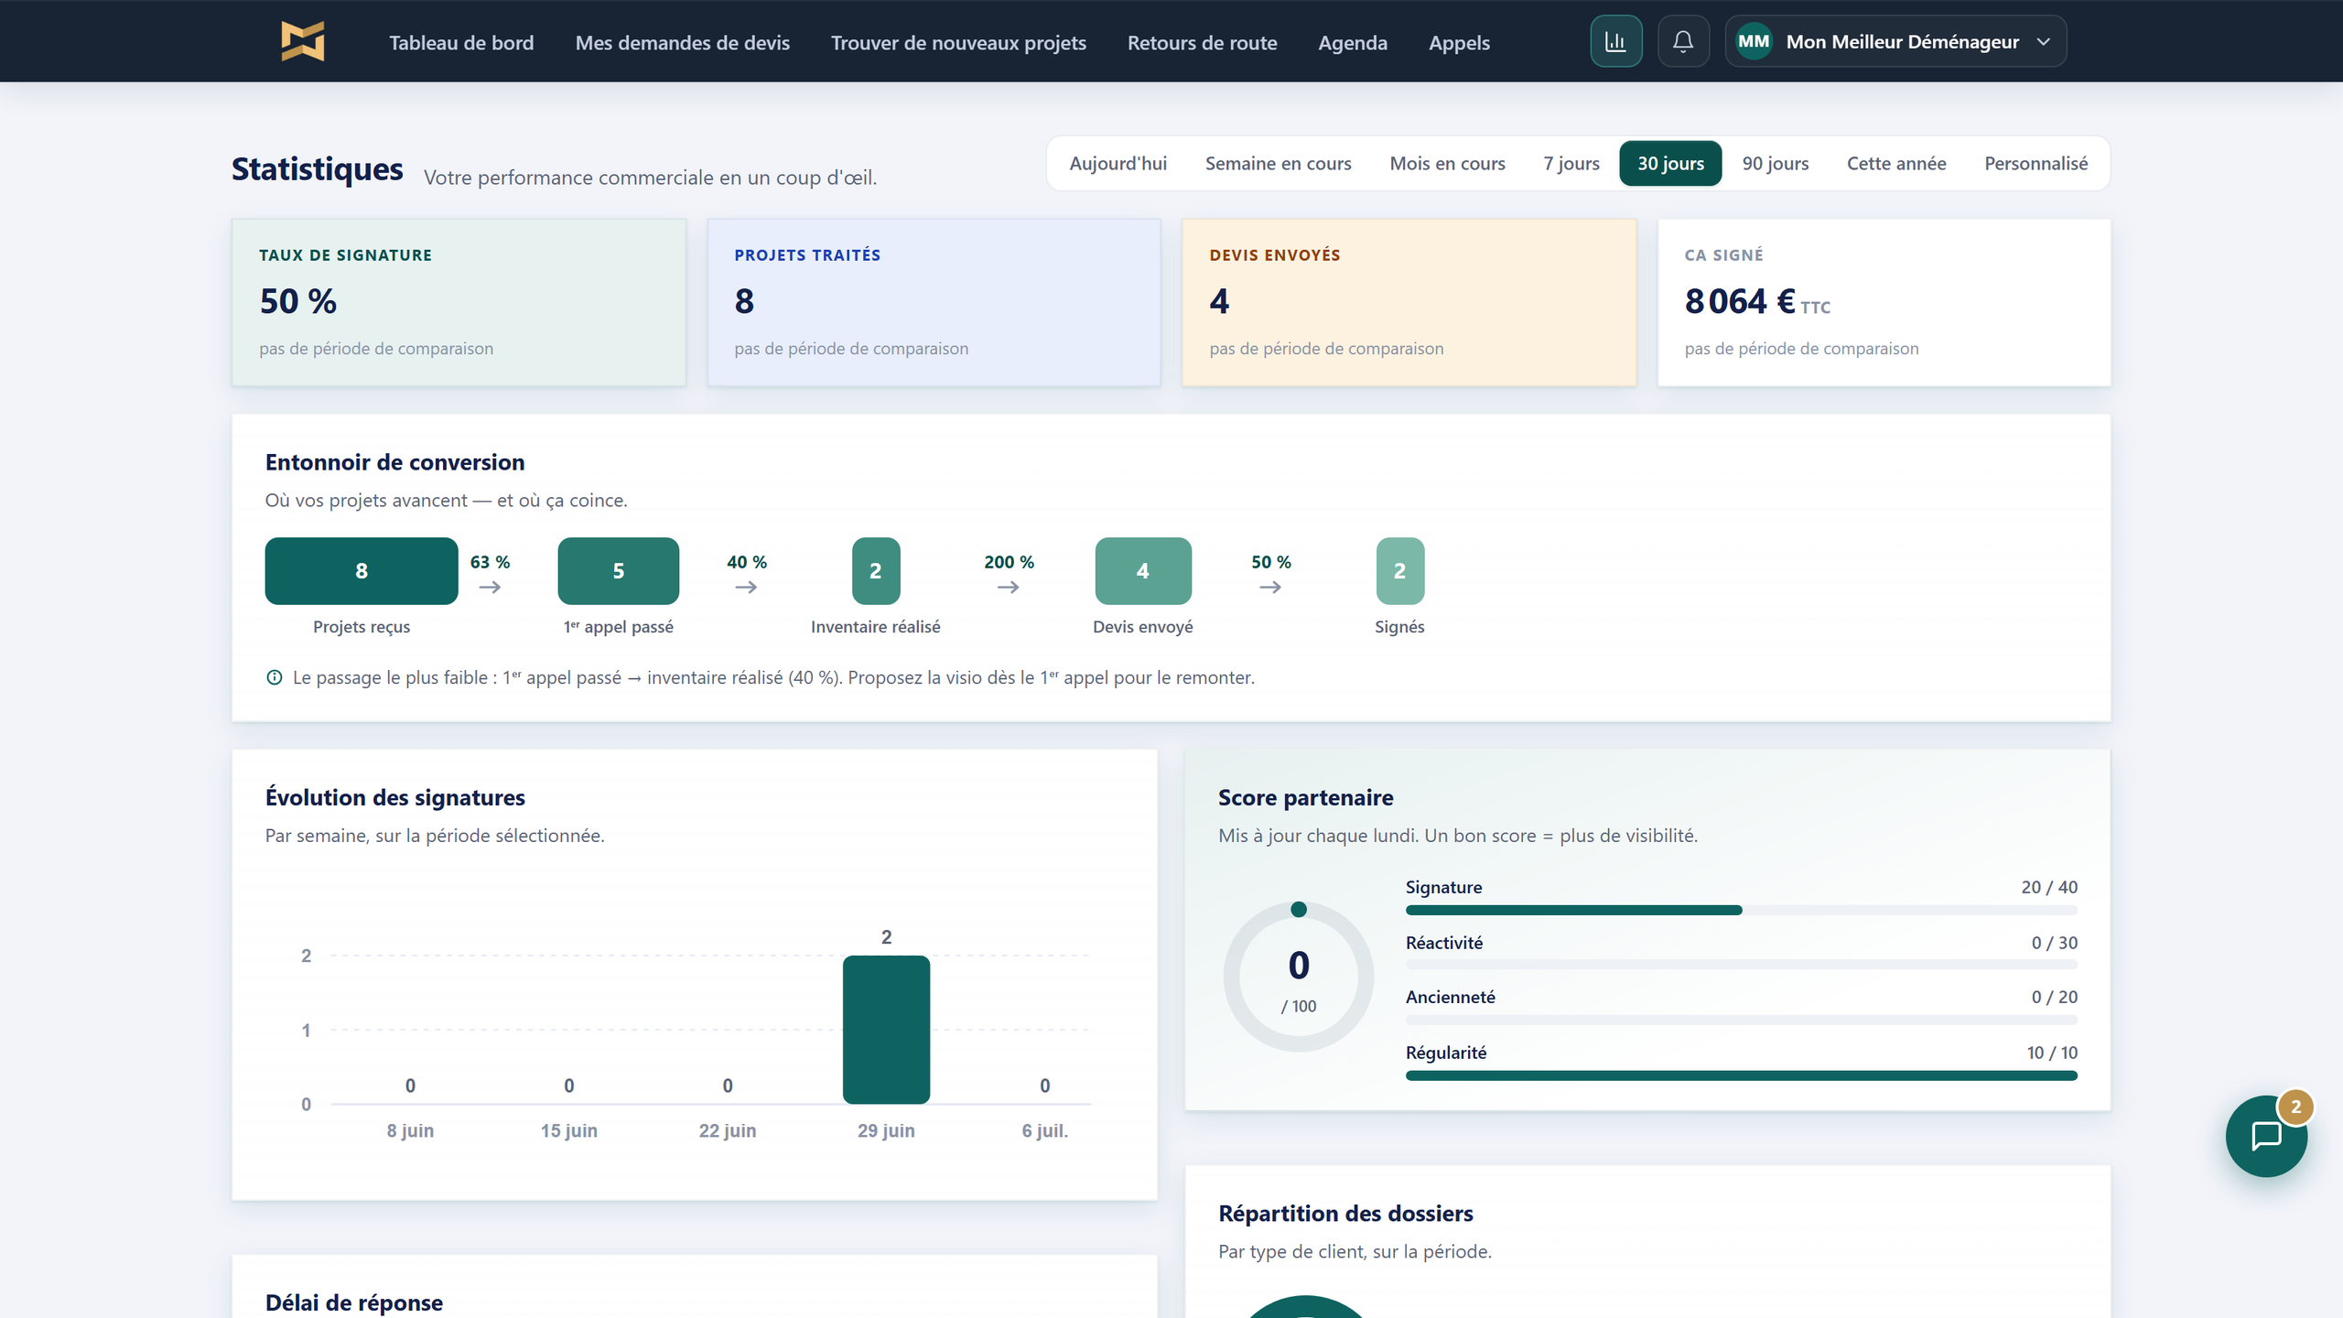Click the Devis envoyé funnel block
2343x1318 pixels.
[x=1143, y=570]
